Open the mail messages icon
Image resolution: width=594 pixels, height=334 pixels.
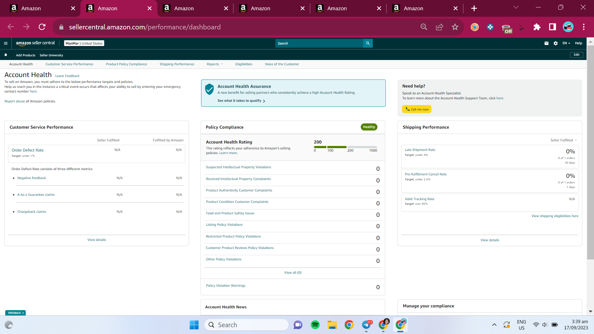546,43
